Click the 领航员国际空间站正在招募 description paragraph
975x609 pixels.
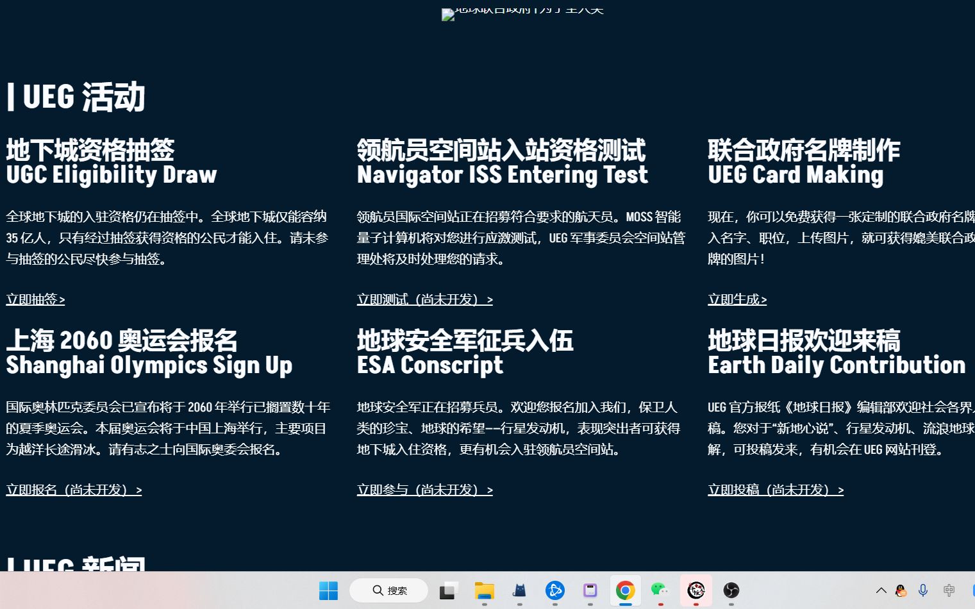521,238
